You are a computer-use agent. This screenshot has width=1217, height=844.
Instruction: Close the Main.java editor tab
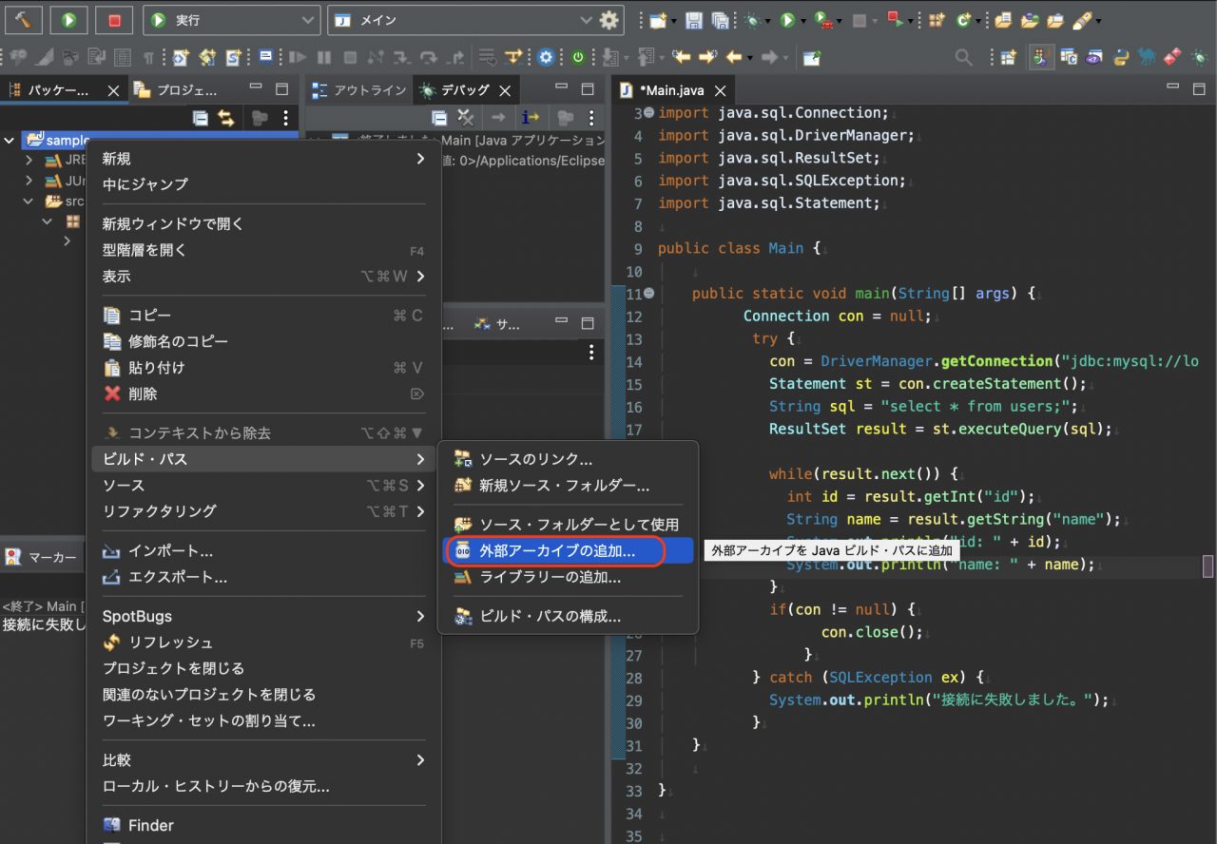tap(720, 91)
